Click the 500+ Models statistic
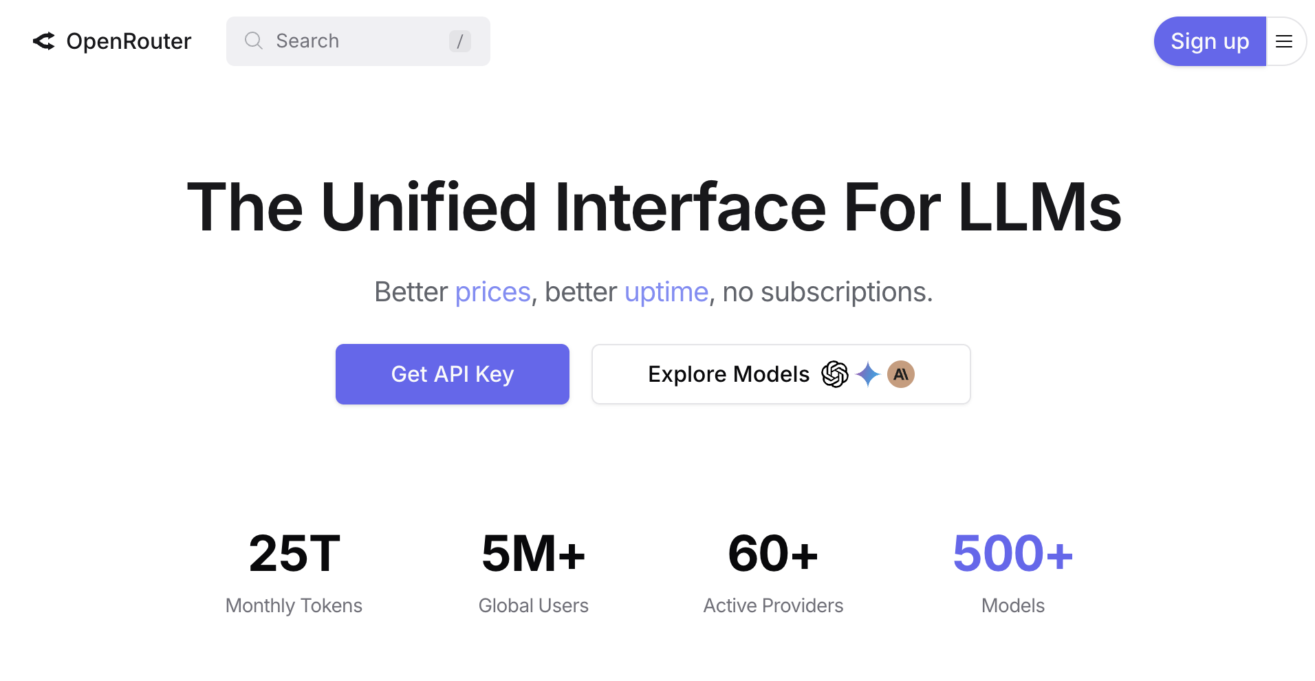 pos(1012,554)
